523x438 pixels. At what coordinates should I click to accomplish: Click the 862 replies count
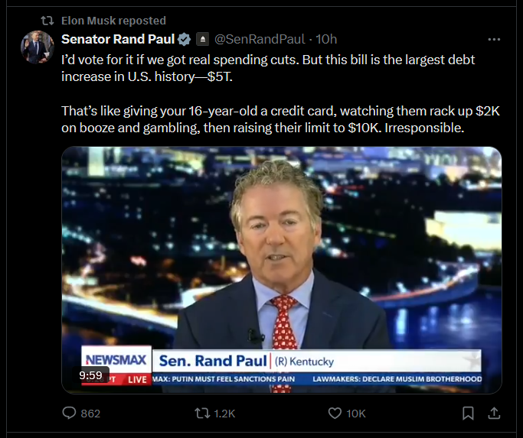click(x=90, y=414)
